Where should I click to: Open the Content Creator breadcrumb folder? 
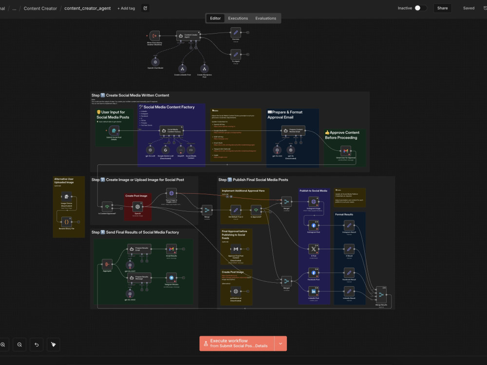tap(40, 8)
